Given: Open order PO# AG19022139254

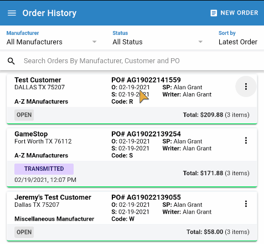Looking at the screenshot, I should [x=146, y=134].
